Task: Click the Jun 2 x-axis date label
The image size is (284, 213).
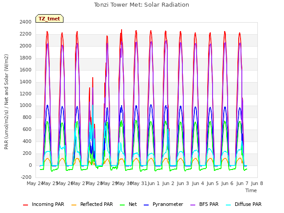Action: click(168, 184)
